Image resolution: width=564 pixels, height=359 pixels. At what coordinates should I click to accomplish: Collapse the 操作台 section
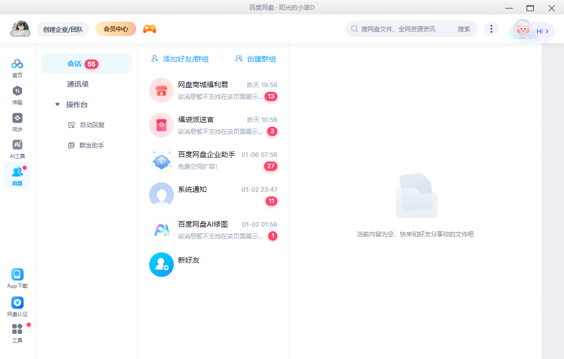click(57, 104)
